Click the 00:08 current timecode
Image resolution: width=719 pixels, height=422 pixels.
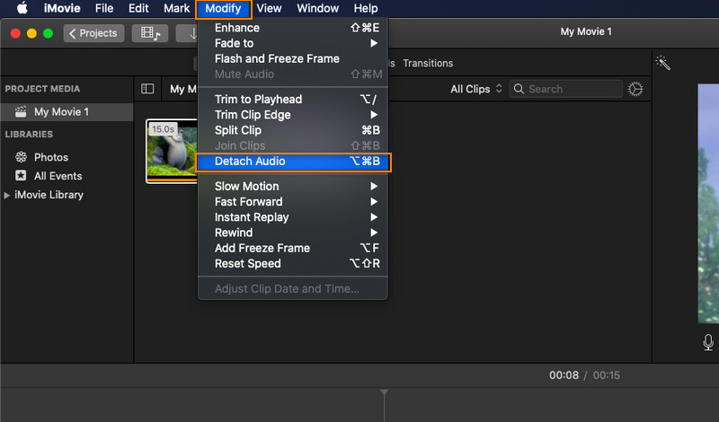pos(564,375)
